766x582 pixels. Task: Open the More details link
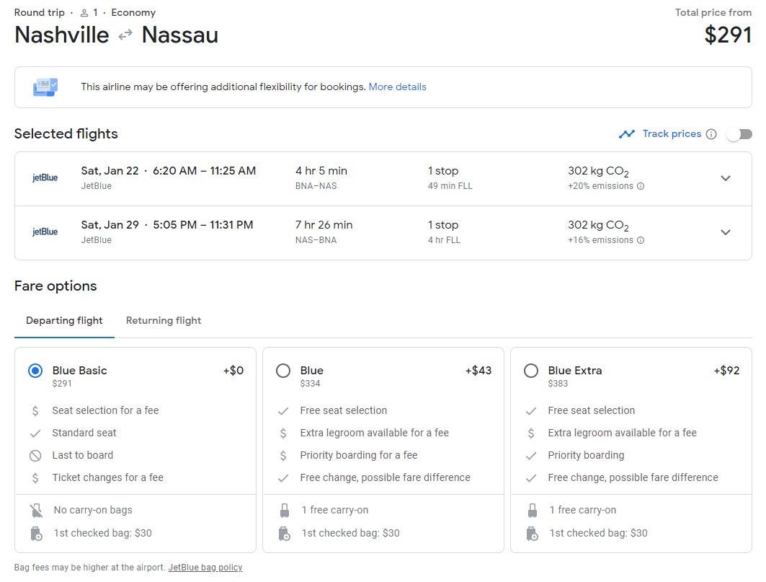[x=397, y=87]
